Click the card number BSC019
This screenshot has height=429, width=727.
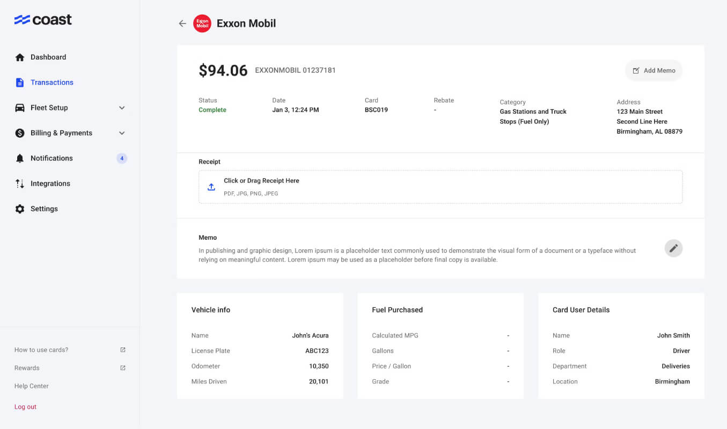point(376,110)
